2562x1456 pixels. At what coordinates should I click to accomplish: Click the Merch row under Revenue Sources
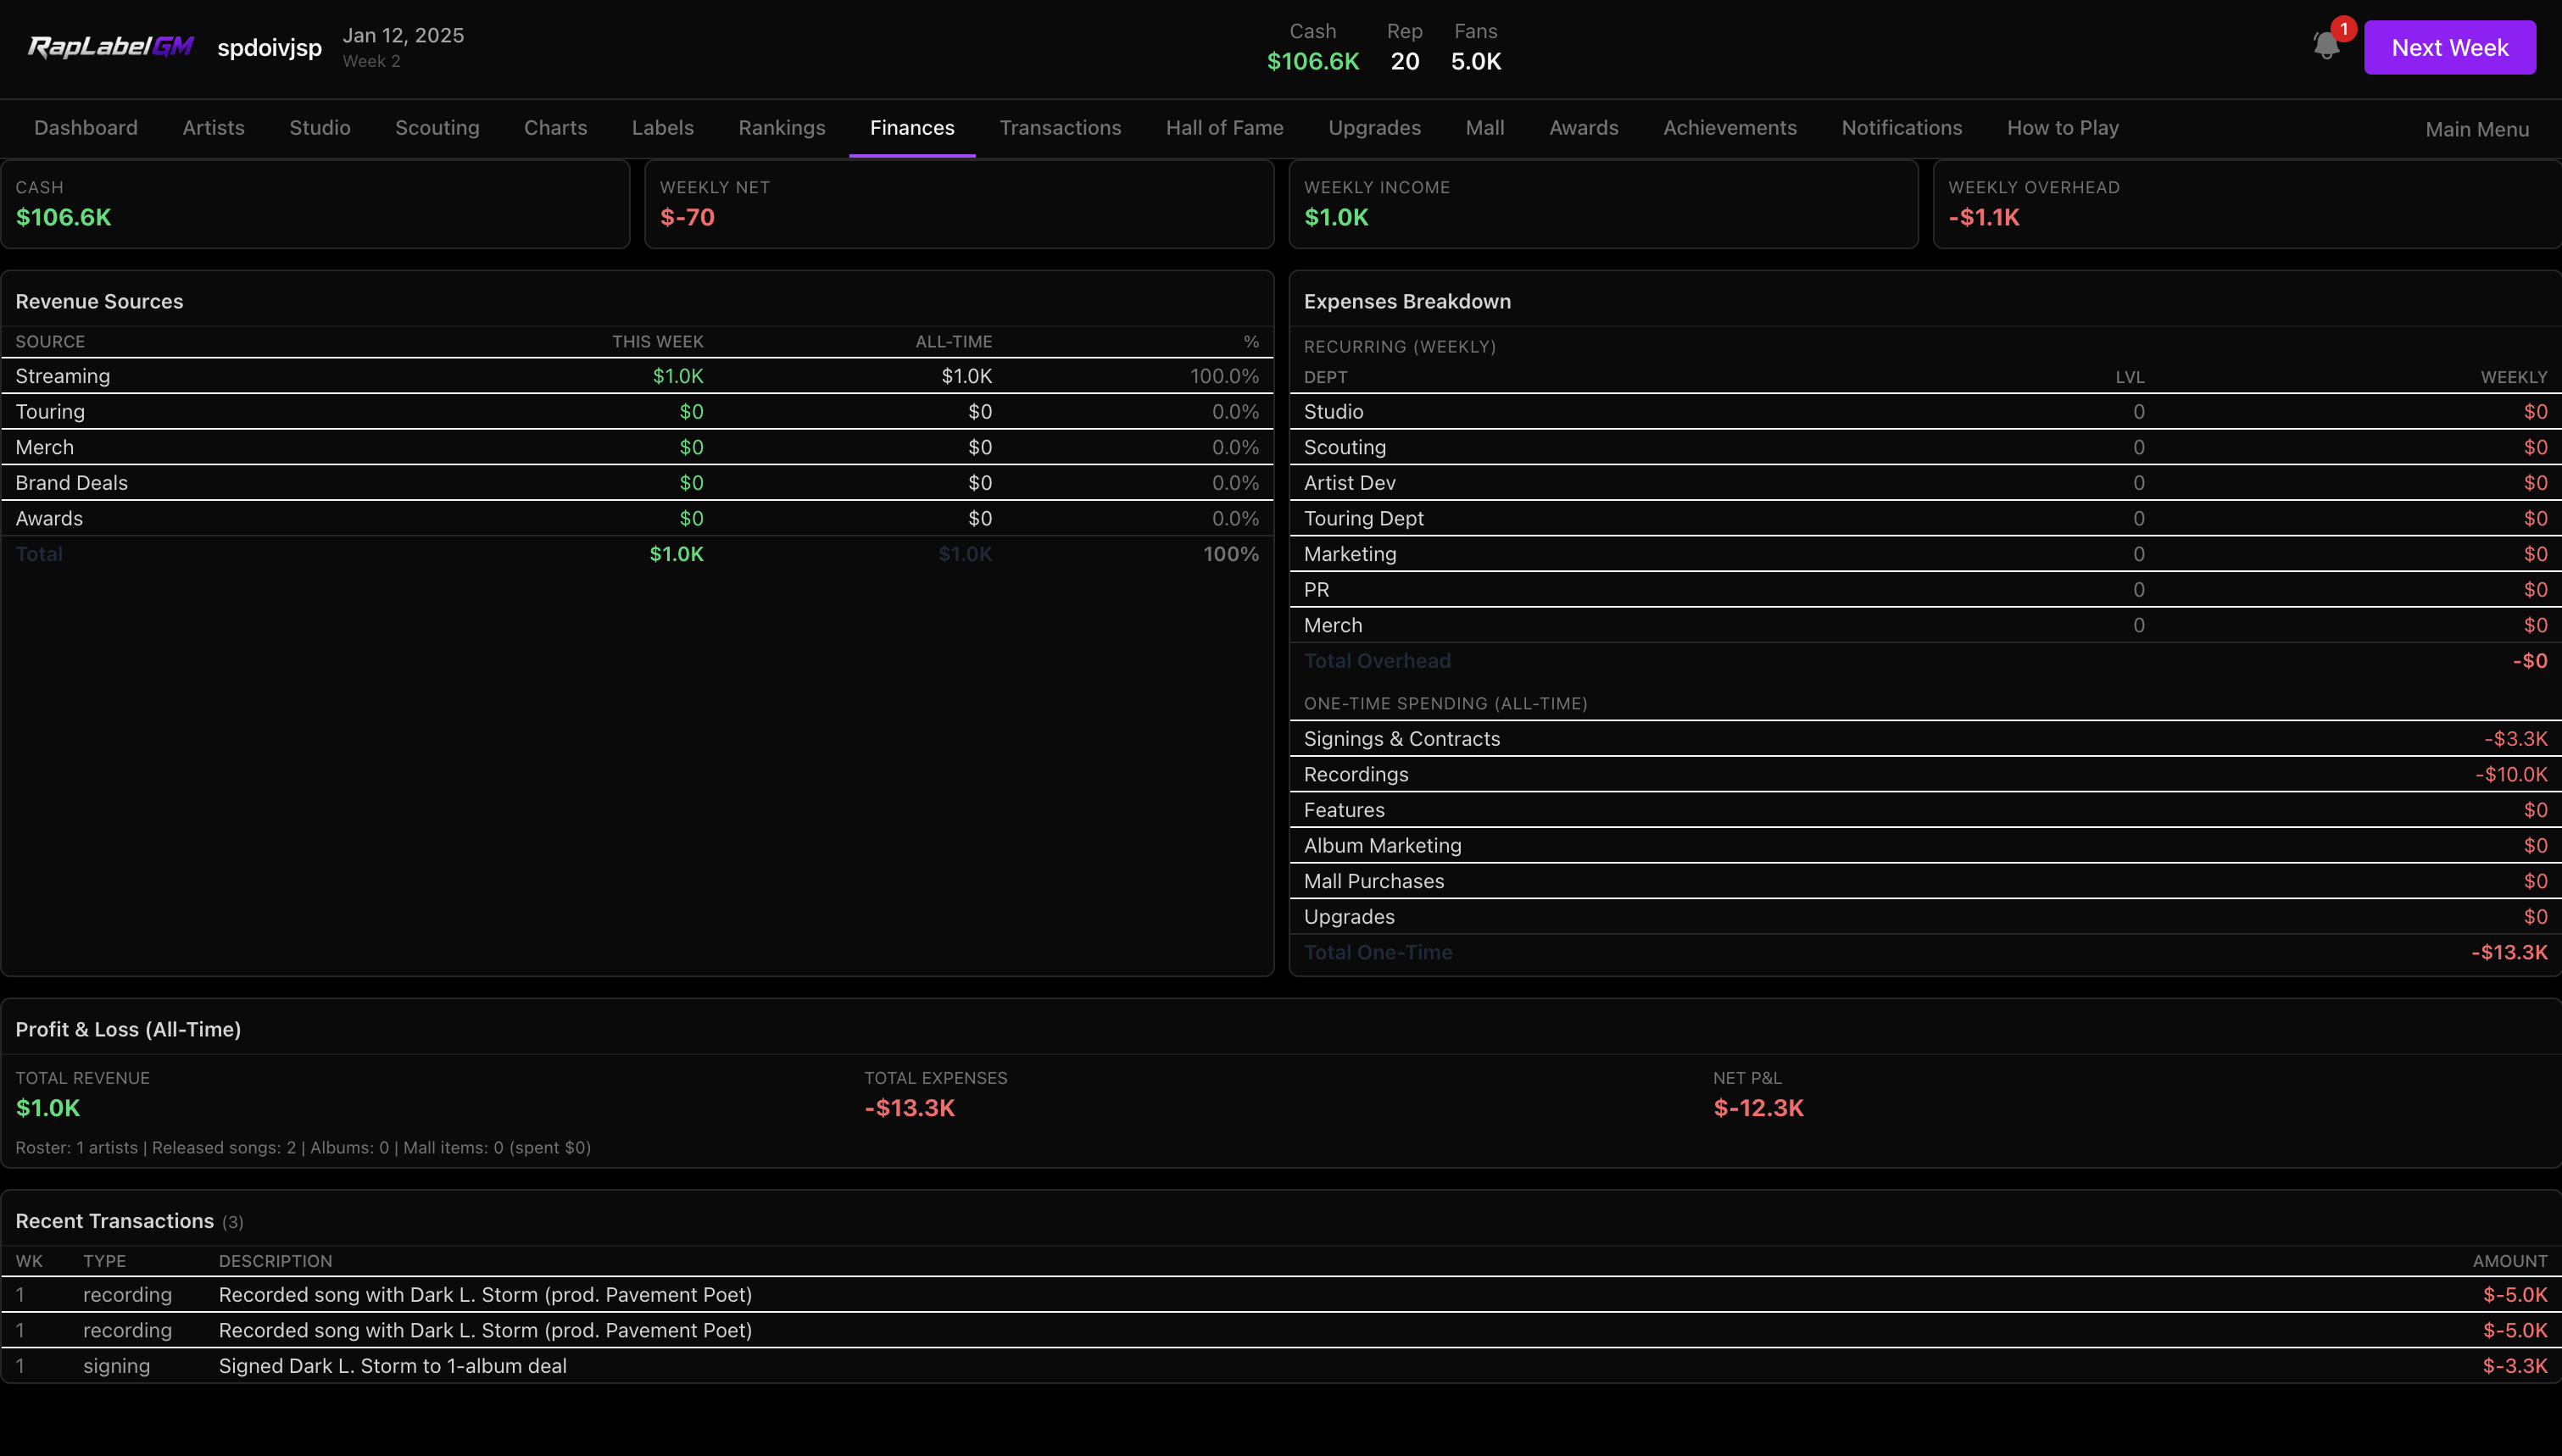[637, 447]
